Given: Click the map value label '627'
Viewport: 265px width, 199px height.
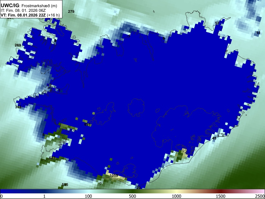Looking at the screenshot, I should pos(52,158).
